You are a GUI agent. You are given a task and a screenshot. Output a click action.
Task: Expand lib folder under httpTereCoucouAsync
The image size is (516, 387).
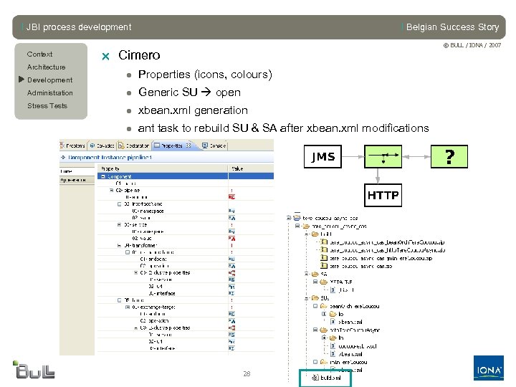tap(324, 338)
